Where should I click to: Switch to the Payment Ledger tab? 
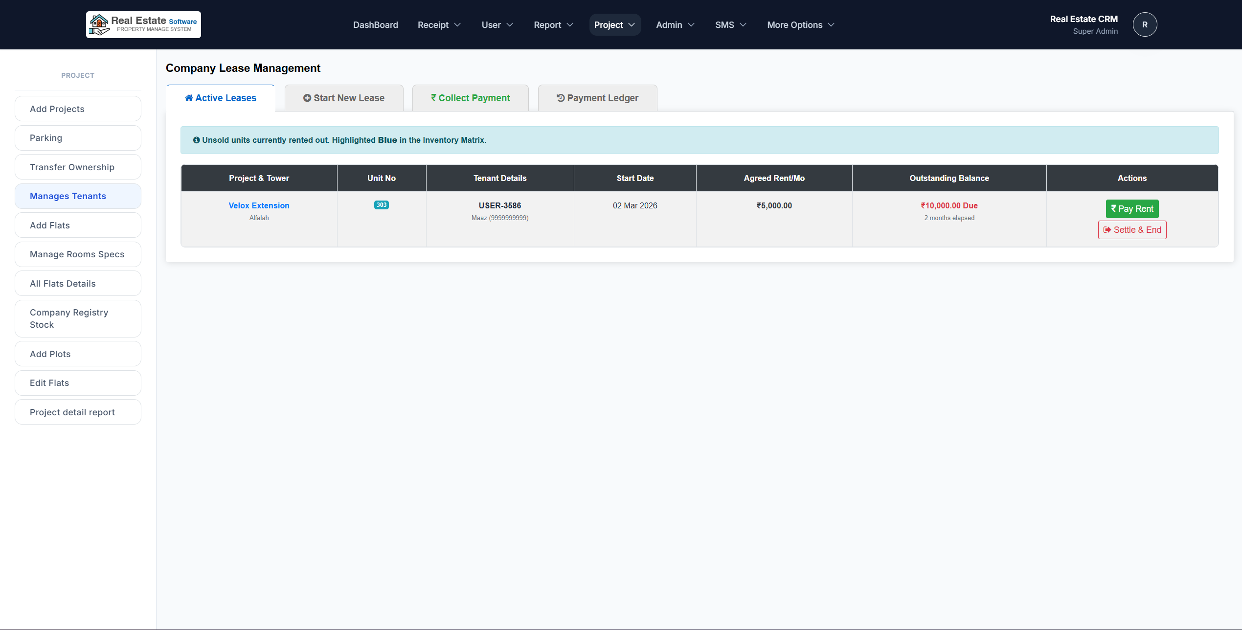[x=597, y=98]
